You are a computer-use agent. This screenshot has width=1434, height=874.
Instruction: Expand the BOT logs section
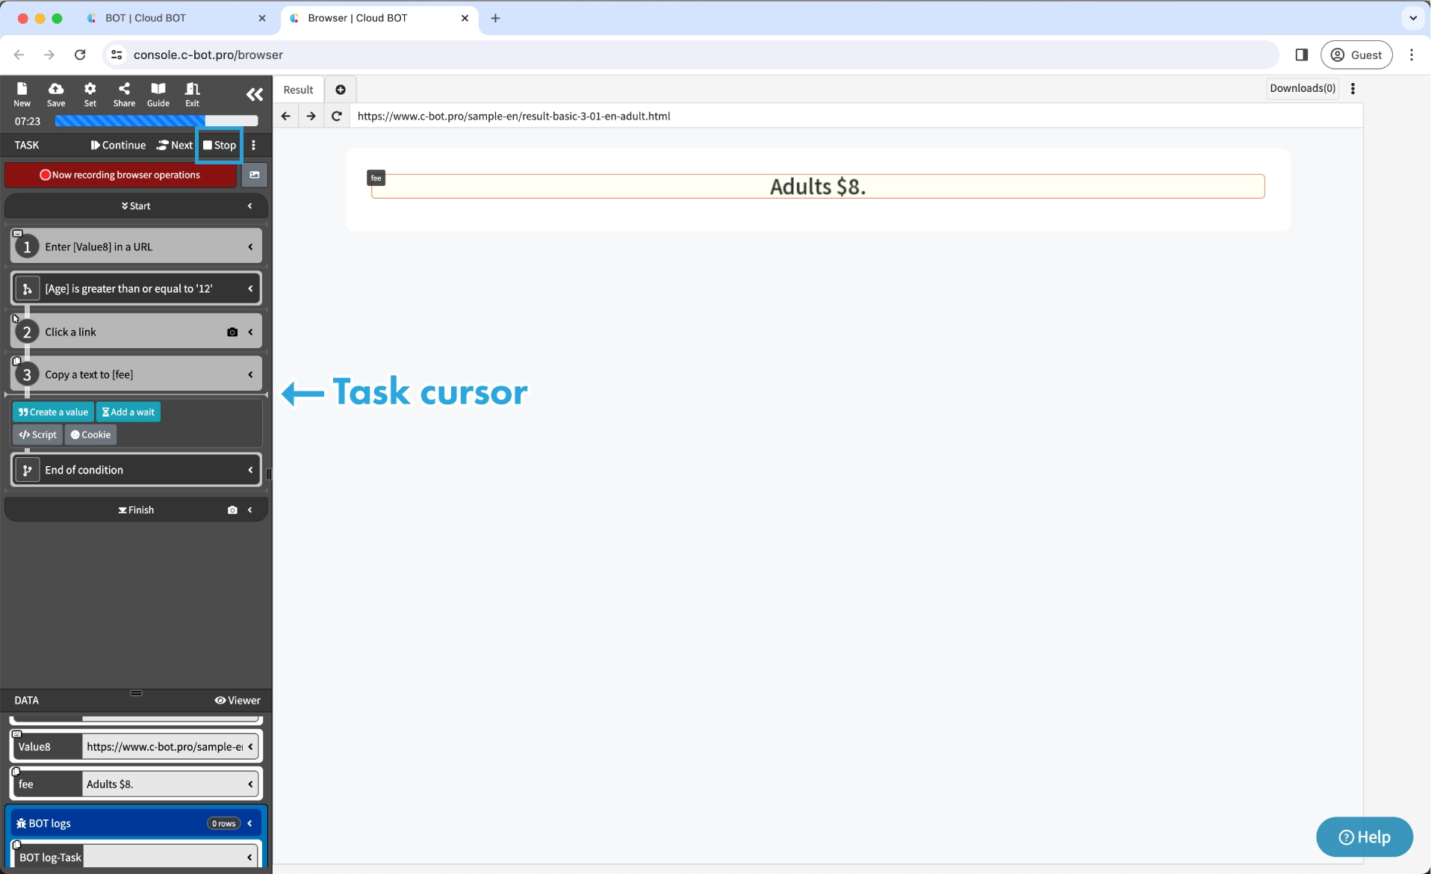(x=249, y=824)
